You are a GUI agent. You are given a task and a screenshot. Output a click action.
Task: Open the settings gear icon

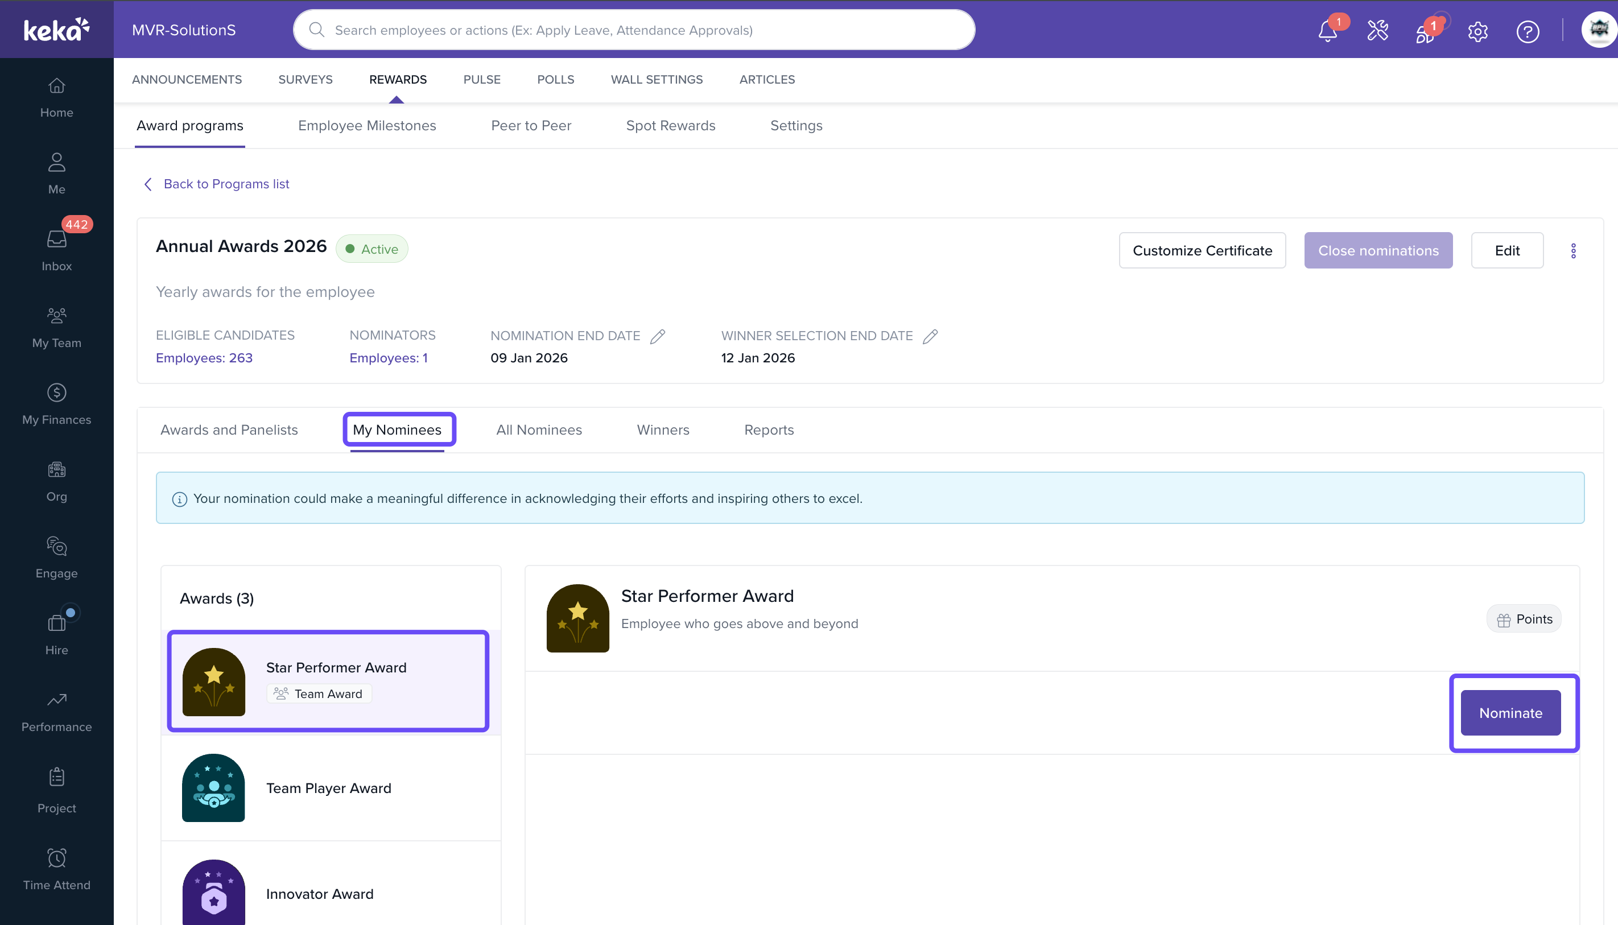click(1477, 31)
